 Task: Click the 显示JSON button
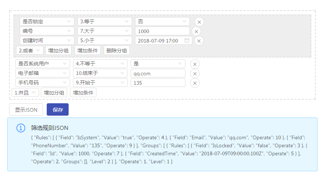tap(26, 109)
